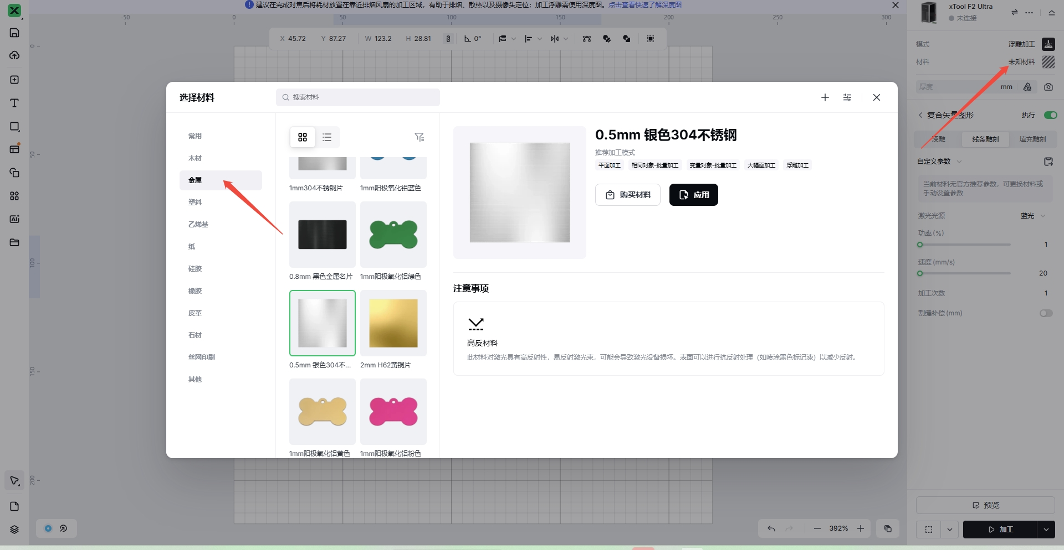Select the 皮革 material category
The image size is (1064, 550).
pyautogui.click(x=195, y=313)
